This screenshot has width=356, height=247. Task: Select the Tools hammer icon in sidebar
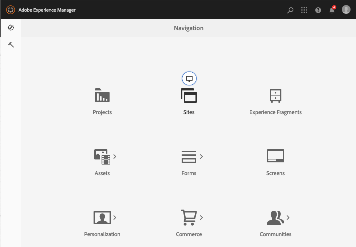tap(11, 44)
